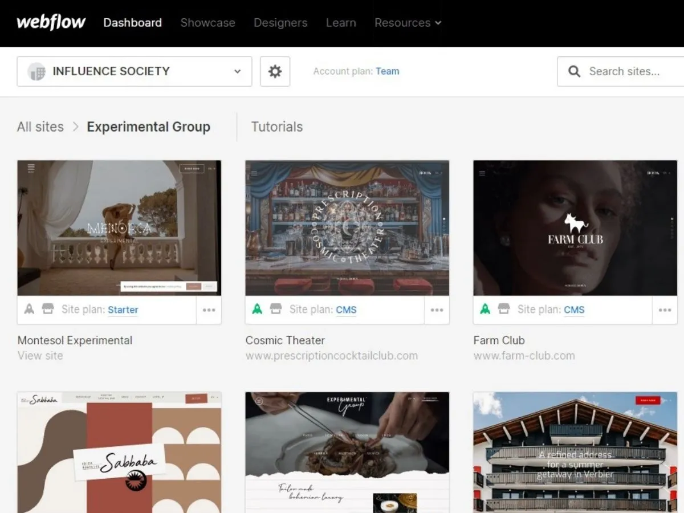684x513 pixels.
Task: Click the store icon for Farm Club
Action: coord(504,309)
